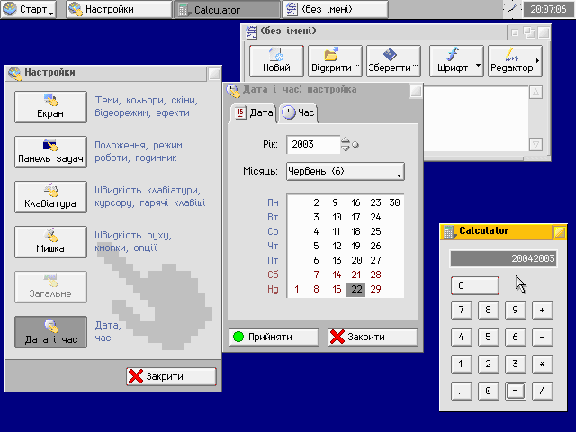The width and height of the screenshot is (576, 432).
Task: Open the Клавіатура keyboard settings
Action: pyautogui.click(x=50, y=196)
